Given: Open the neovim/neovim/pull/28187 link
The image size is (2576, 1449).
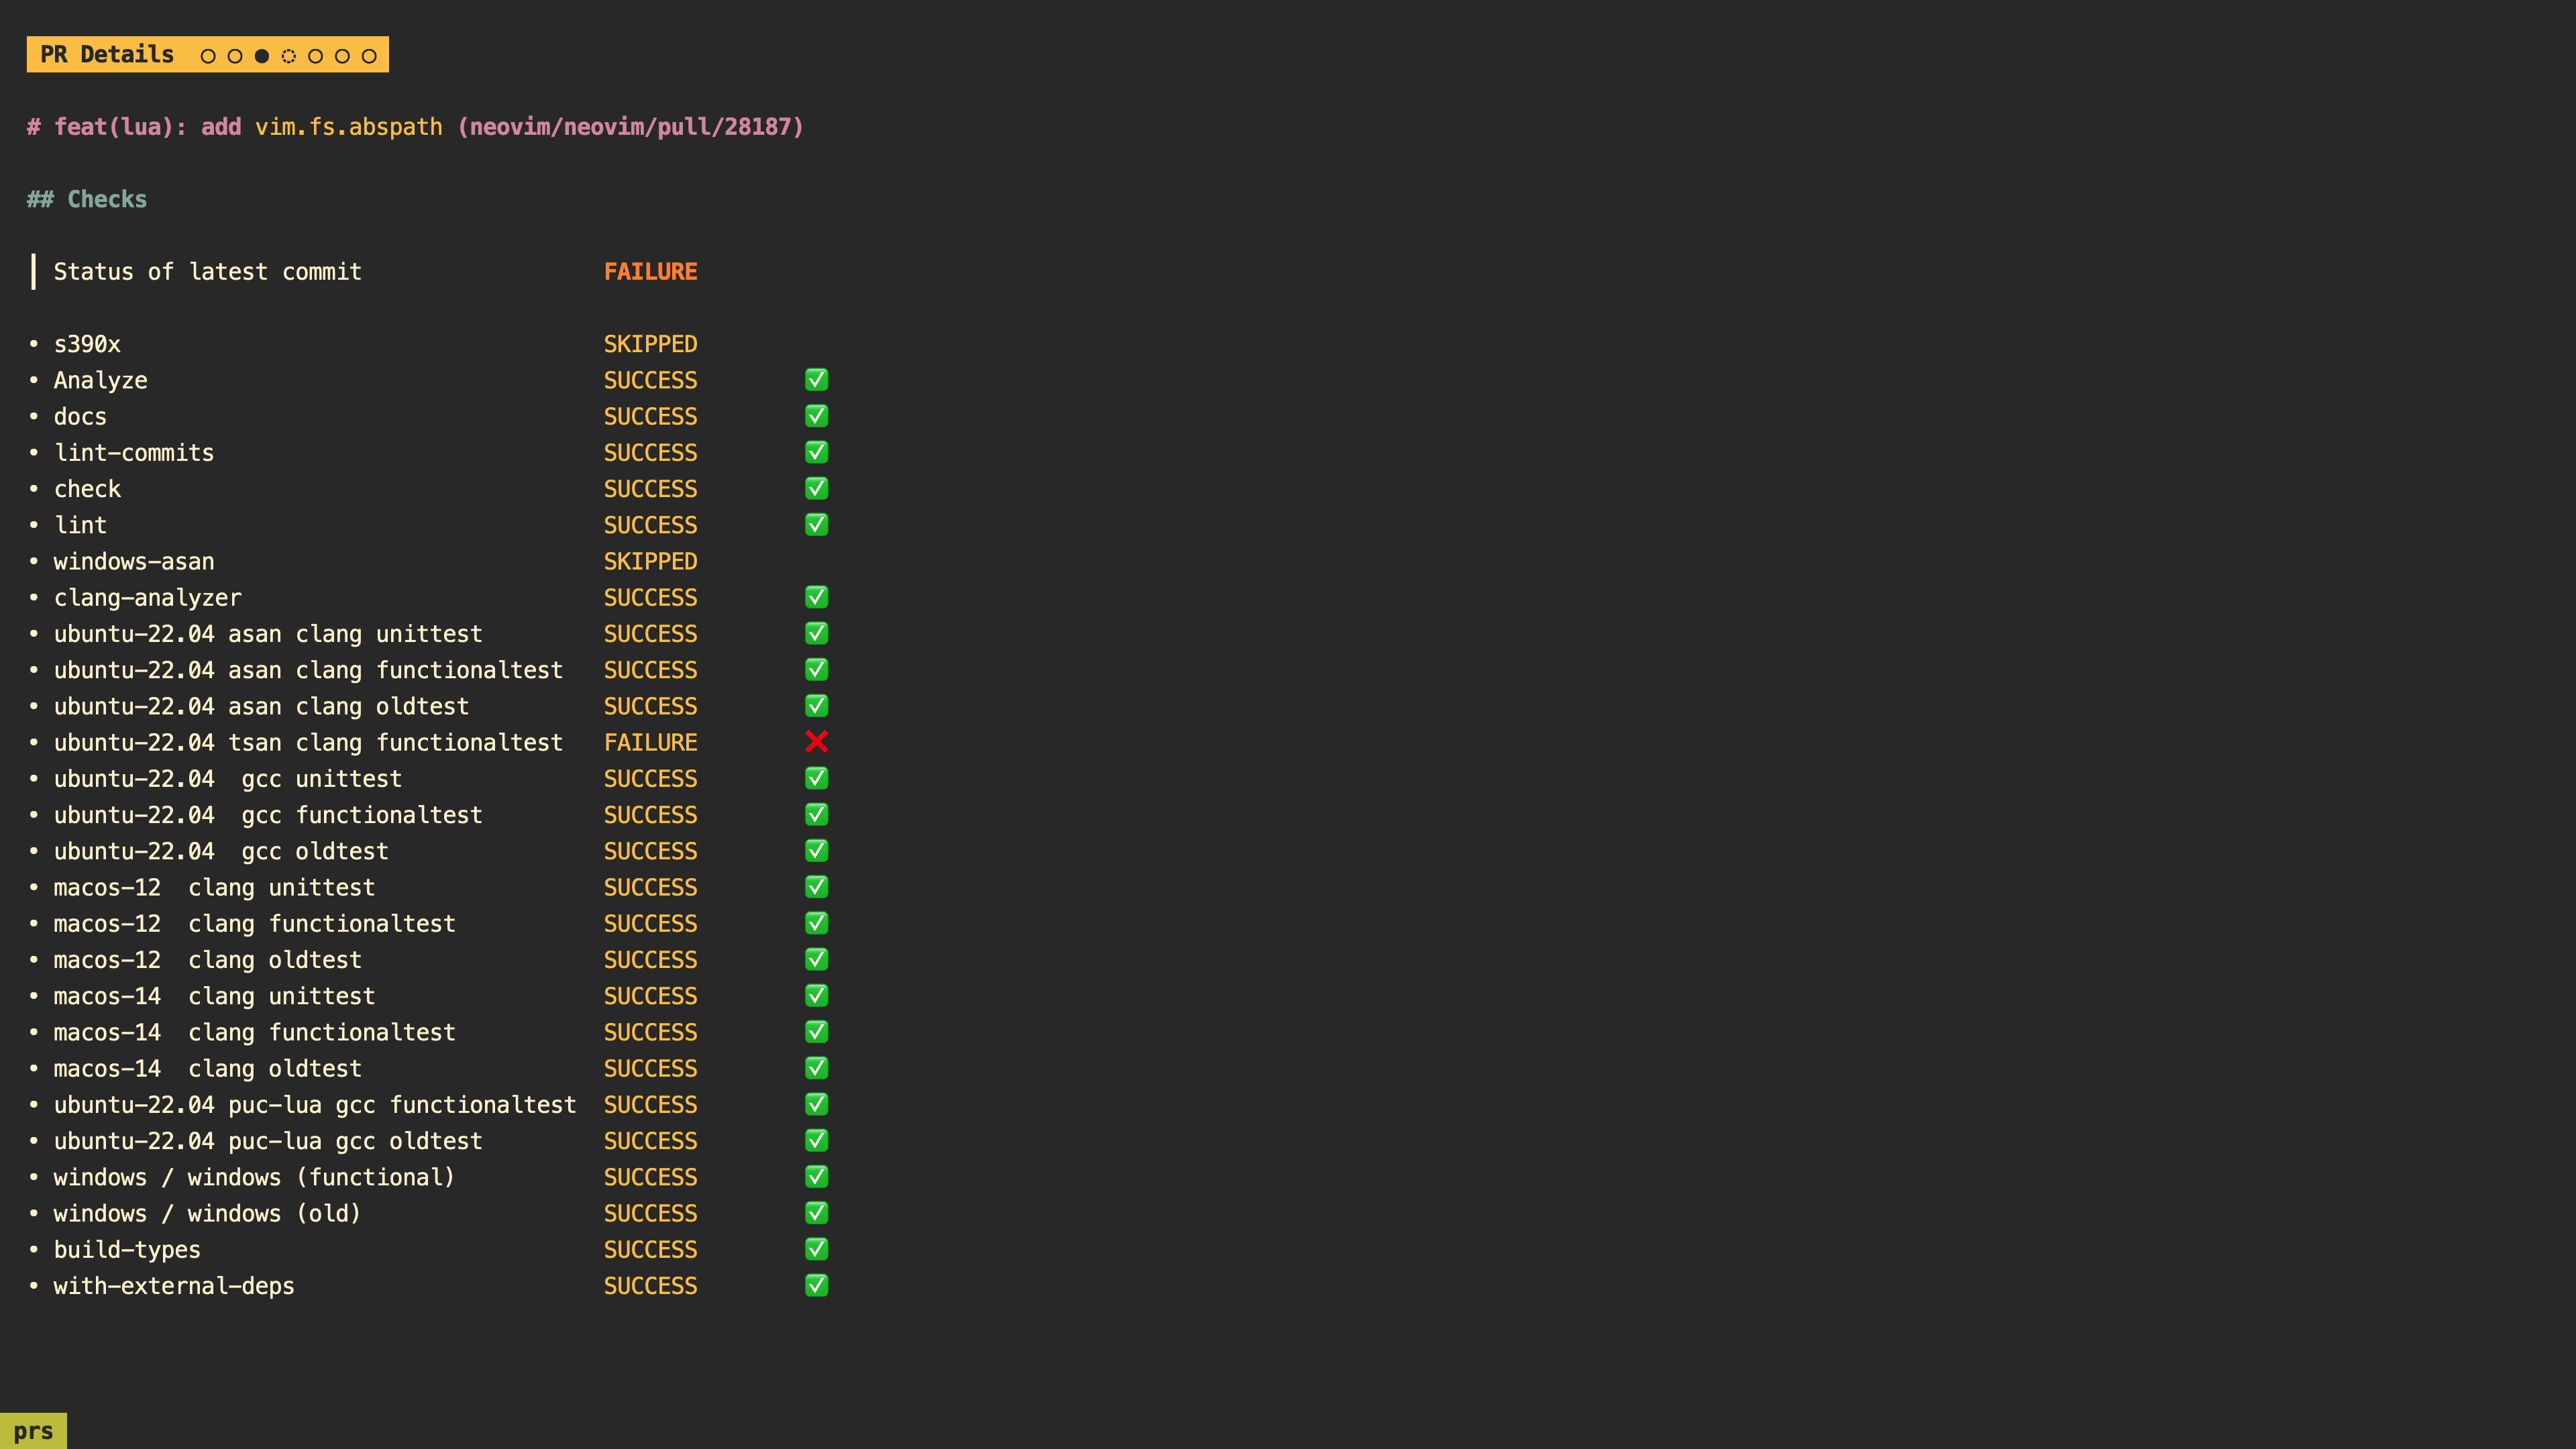Looking at the screenshot, I should [x=630, y=127].
